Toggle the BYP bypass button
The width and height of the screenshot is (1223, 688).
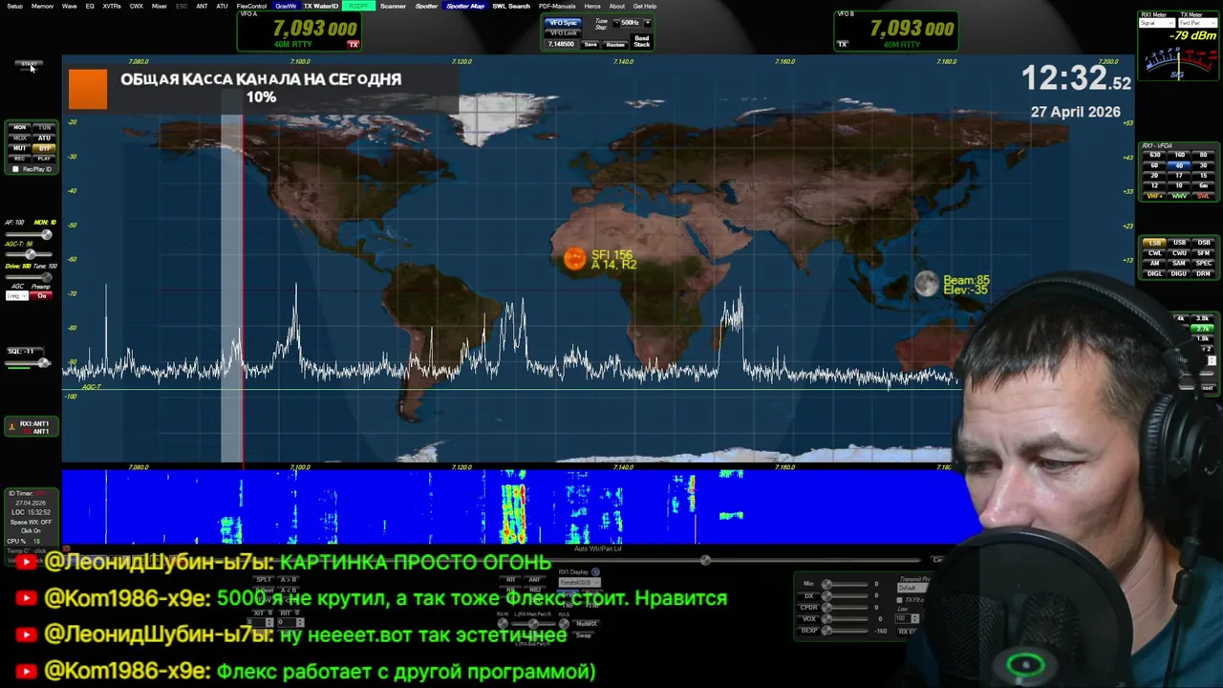coord(45,148)
